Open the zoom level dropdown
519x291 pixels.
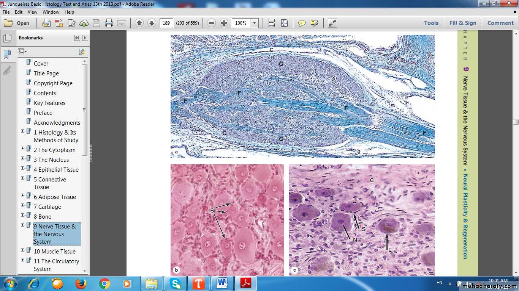[254, 23]
